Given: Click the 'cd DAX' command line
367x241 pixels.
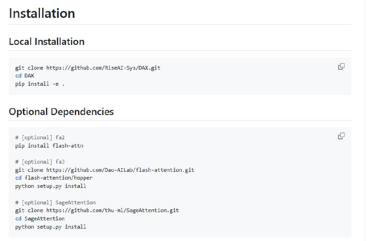Looking at the screenshot, I should coord(25,76).
